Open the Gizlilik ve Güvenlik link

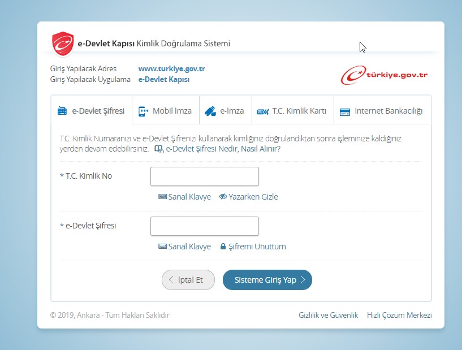pos(328,315)
